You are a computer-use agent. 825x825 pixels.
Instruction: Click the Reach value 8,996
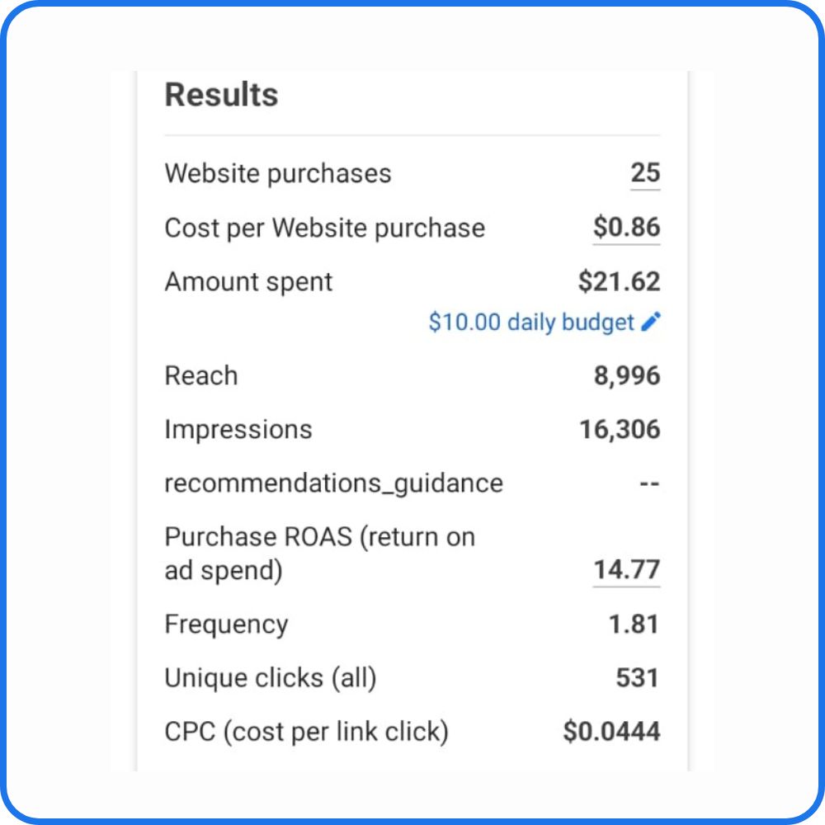627,376
